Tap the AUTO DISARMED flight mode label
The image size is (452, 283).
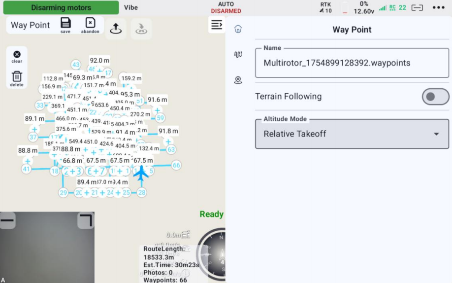point(226,7)
